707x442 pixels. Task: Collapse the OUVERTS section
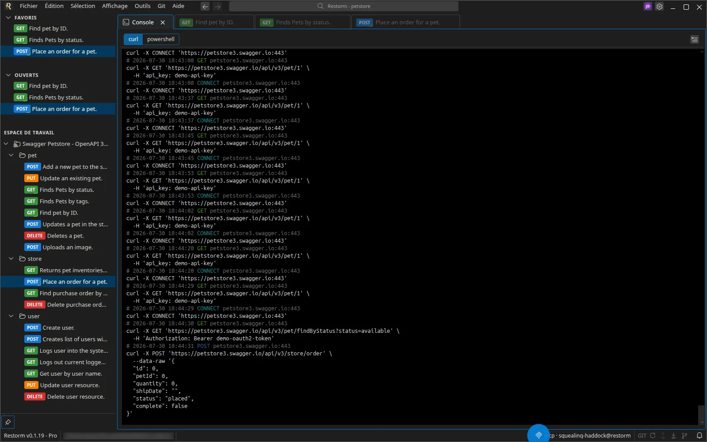[x=8, y=75]
